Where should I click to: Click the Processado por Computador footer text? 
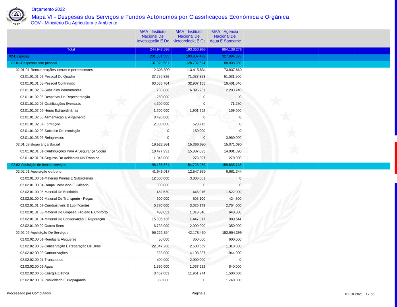tap(29, 293)
